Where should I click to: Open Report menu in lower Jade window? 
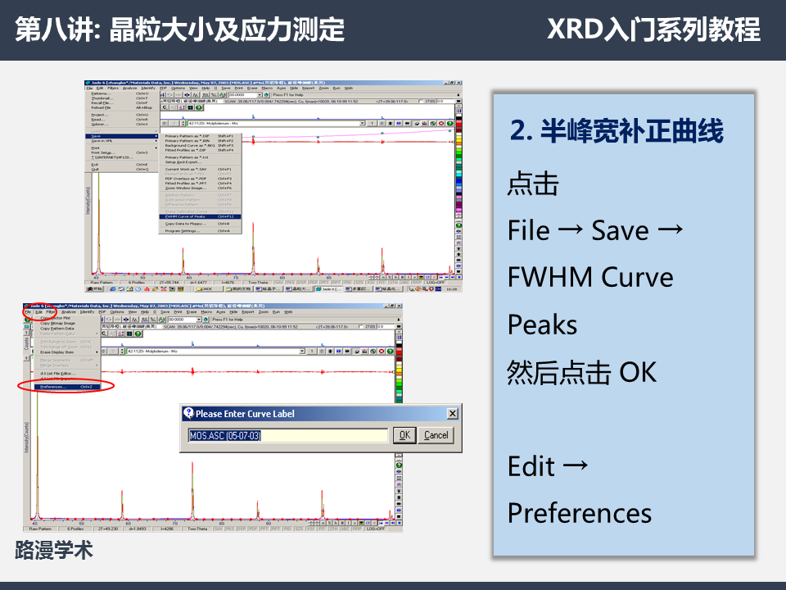(248, 312)
